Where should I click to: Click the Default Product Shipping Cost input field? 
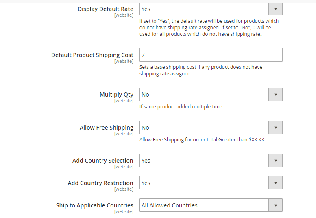click(x=211, y=55)
